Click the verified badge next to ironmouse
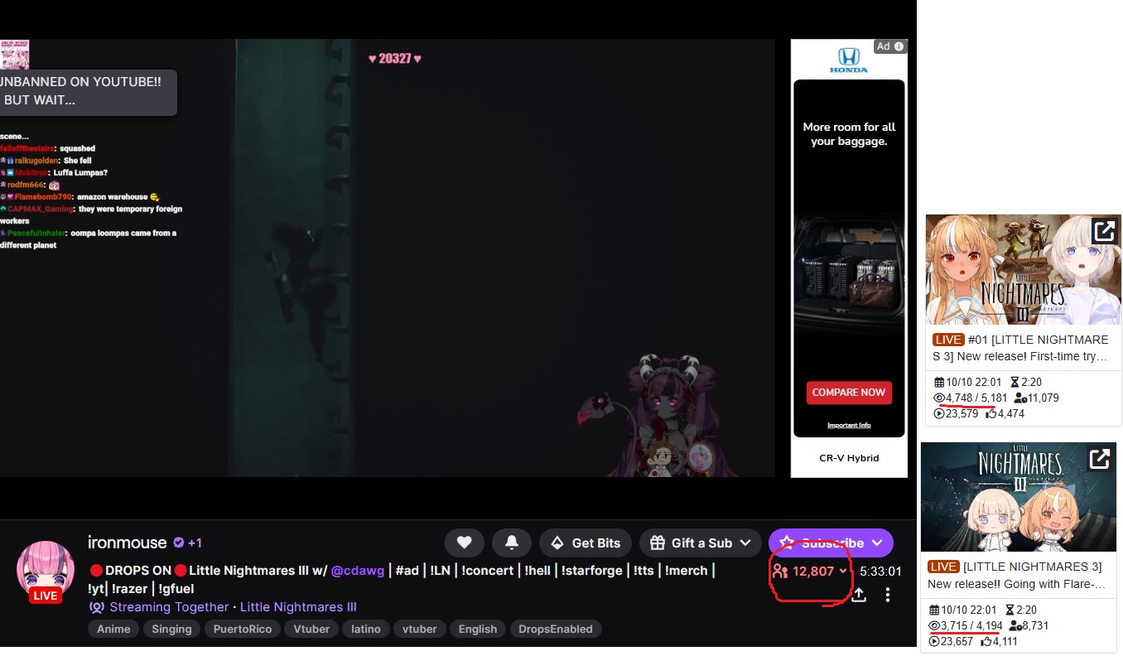 [x=178, y=543]
